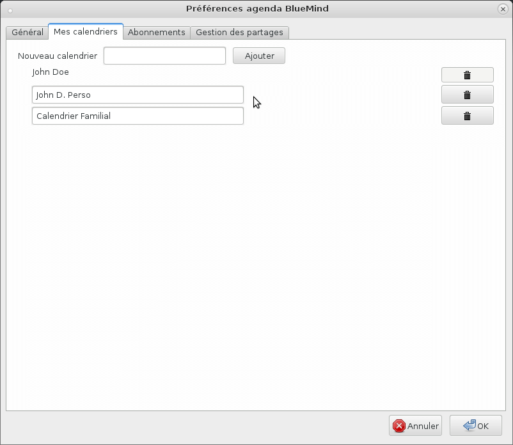Viewport: 513px width, 445px height.
Task: Go to the Gestion des partages tab
Action: coord(239,32)
